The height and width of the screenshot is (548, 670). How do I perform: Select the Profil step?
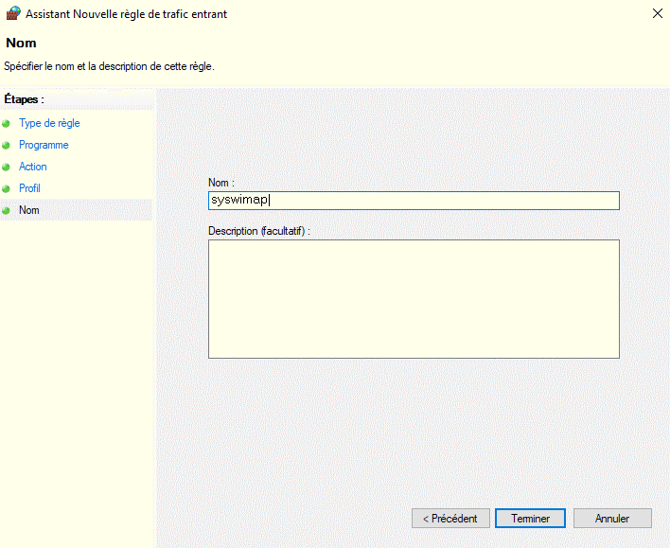point(29,188)
